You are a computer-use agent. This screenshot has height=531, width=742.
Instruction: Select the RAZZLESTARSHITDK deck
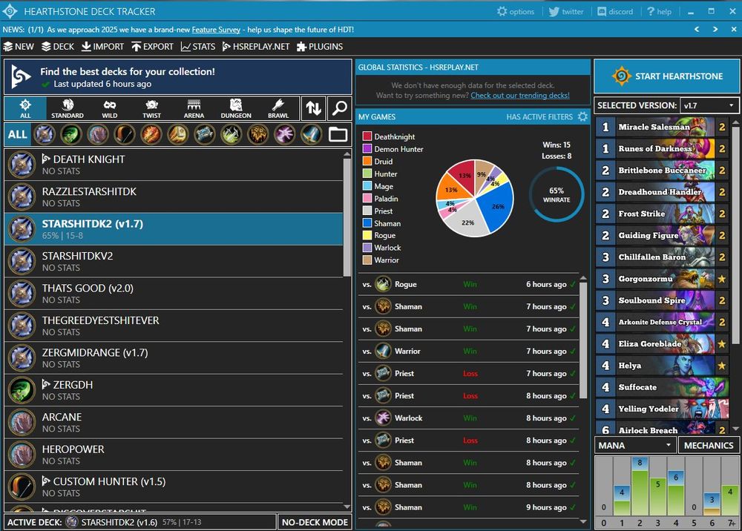tap(174, 197)
